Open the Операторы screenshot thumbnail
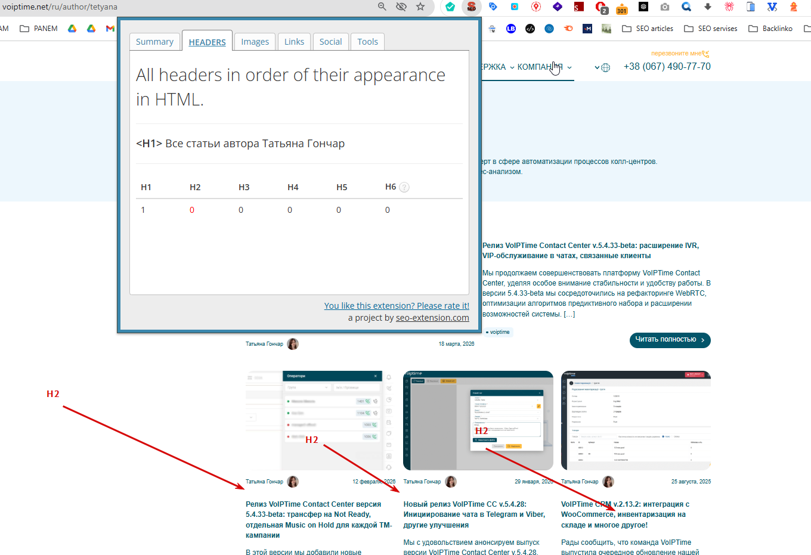The image size is (811, 555). [x=321, y=421]
